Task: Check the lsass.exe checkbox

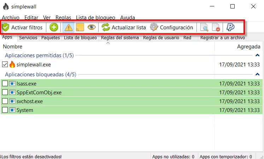Action: tap(5, 84)
